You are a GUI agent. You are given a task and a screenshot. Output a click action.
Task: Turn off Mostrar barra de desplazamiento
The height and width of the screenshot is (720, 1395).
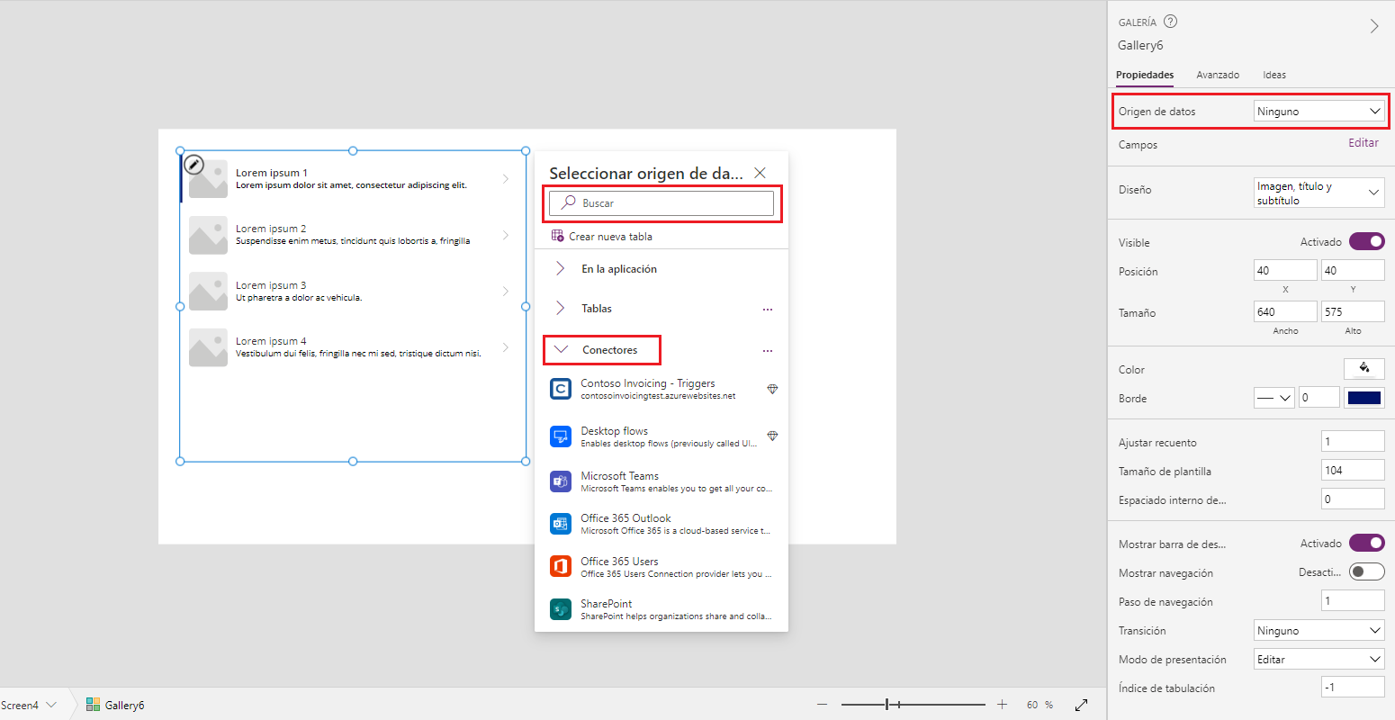1367,543
